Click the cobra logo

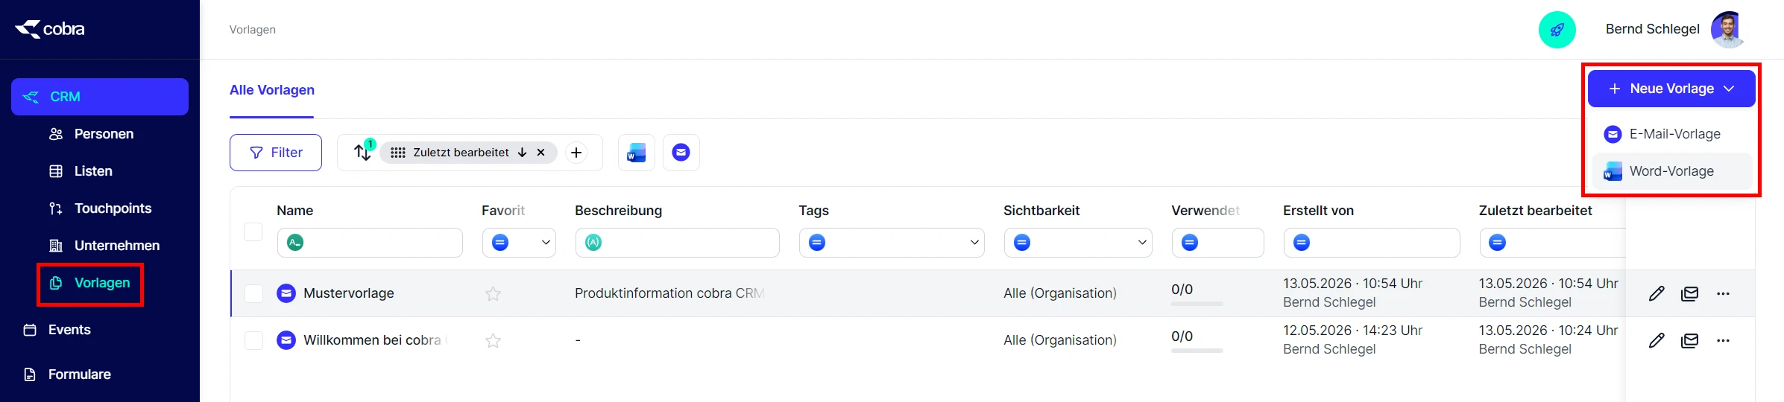50,29
